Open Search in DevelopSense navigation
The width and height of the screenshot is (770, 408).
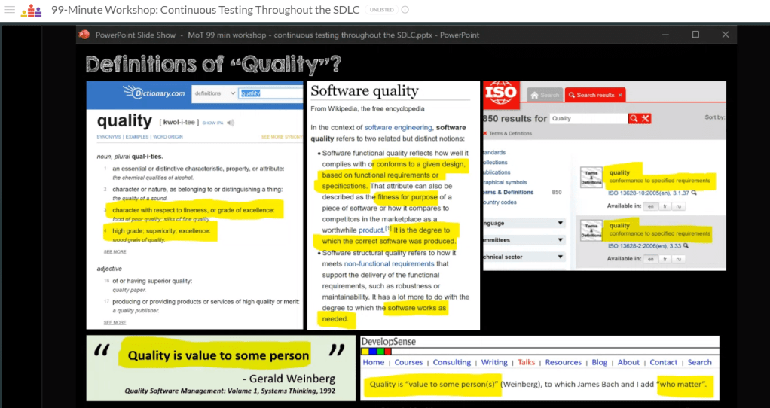click(700, 362)
